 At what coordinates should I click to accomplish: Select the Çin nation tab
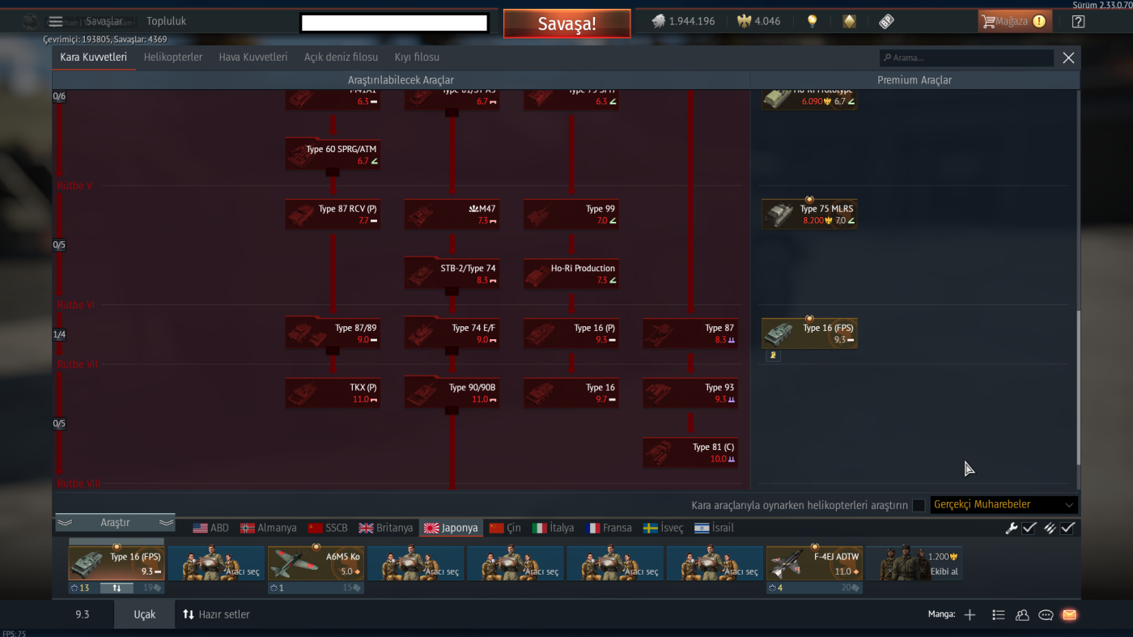point(506,528)
